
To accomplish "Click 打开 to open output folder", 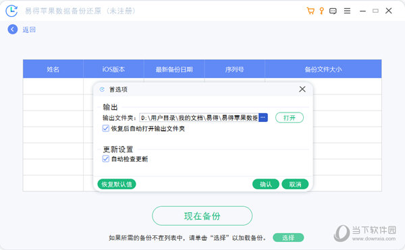I will coord(290,117).
